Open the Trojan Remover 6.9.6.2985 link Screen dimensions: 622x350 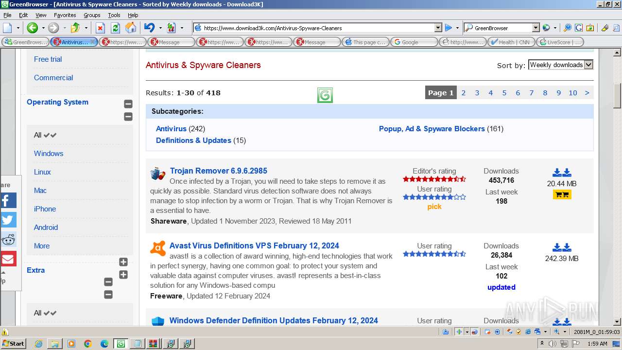tap(219, 171)
